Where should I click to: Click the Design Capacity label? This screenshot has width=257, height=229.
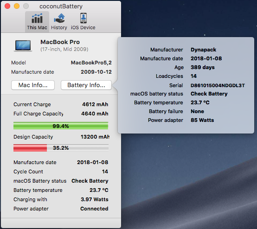[33, 137]
